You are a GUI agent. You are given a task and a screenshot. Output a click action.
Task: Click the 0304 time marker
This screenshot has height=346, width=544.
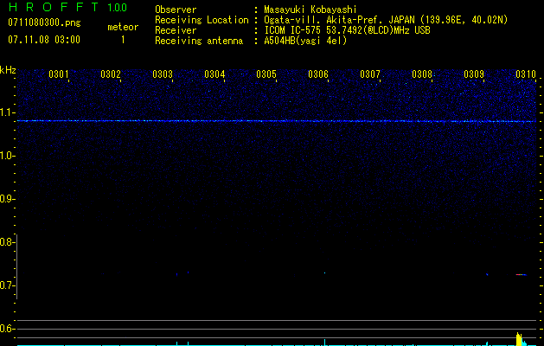click(214, 74)
